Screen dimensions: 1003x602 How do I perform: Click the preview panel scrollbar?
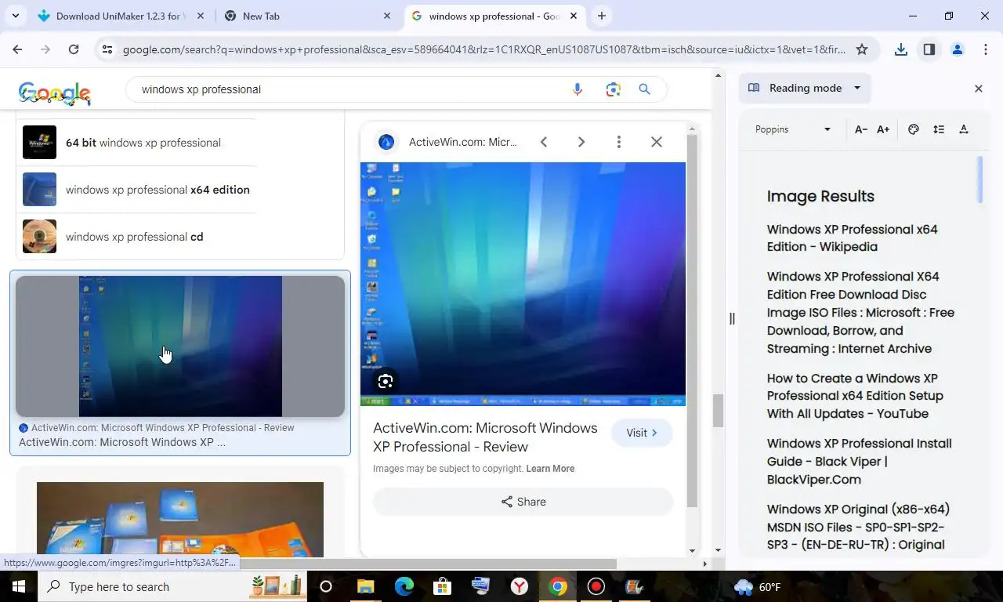(692, 321)
